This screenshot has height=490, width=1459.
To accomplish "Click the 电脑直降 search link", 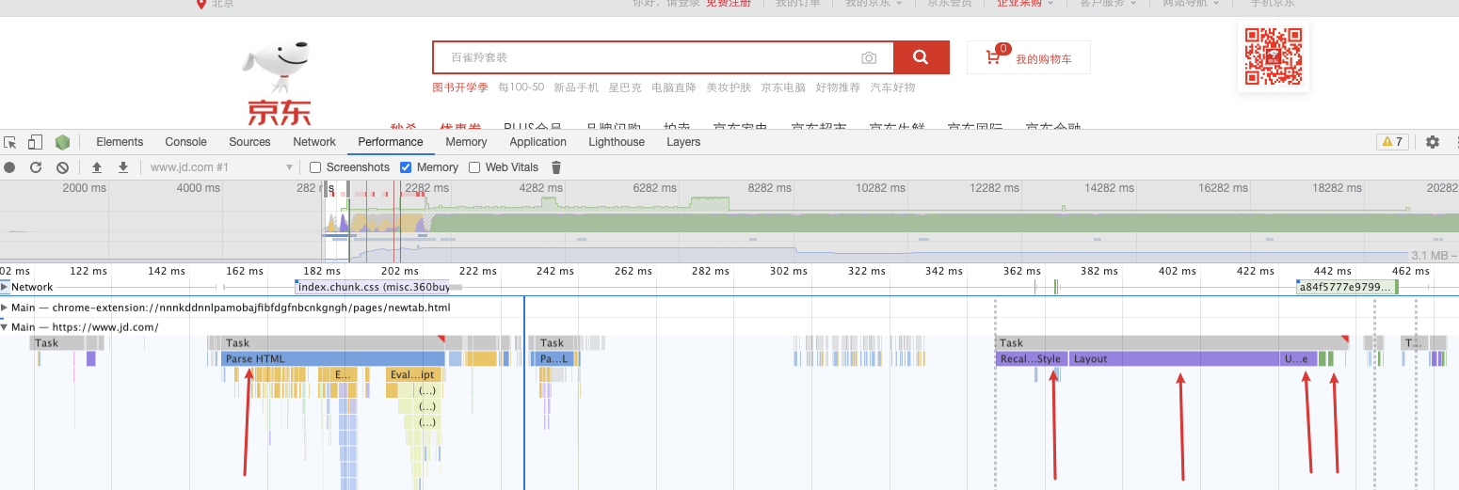I will 674,87.
